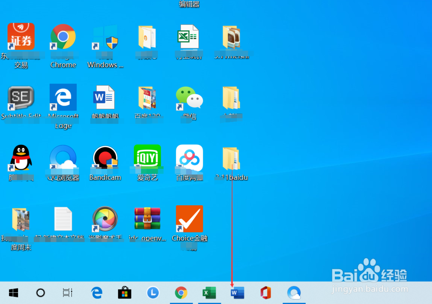Launch Subtitle Edit desktop shortcut

pyautogui.click(x=21, y=97)
